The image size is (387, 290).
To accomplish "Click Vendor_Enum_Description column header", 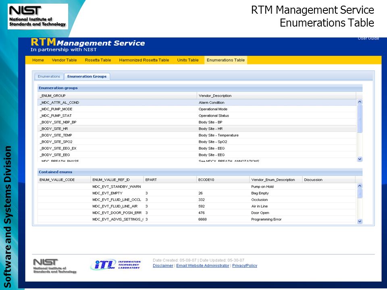I will [x=276, y=180].
